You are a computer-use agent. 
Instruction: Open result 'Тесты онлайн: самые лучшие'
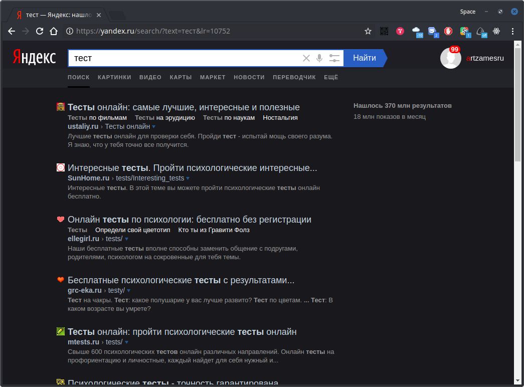tap(184, 107)
